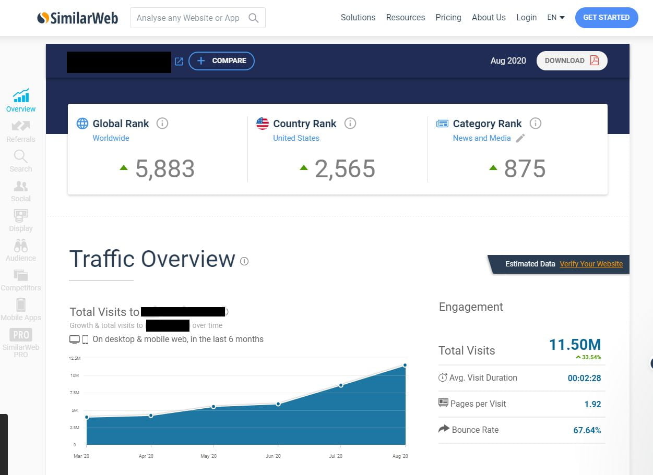Click the 1.92 pages per visit value
653x475 pixels.
(592, 404)
